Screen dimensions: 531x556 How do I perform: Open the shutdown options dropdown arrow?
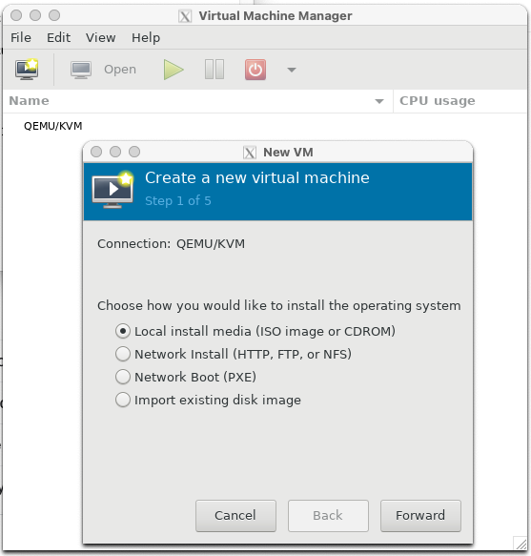click(x=292, y=70)
